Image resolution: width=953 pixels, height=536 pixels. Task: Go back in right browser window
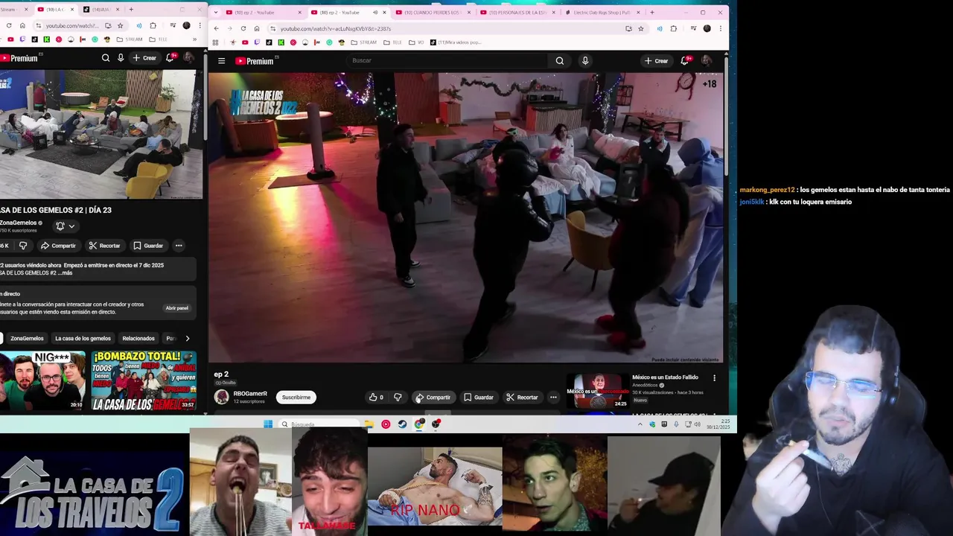pyautogui.click(x=217, y=28)
